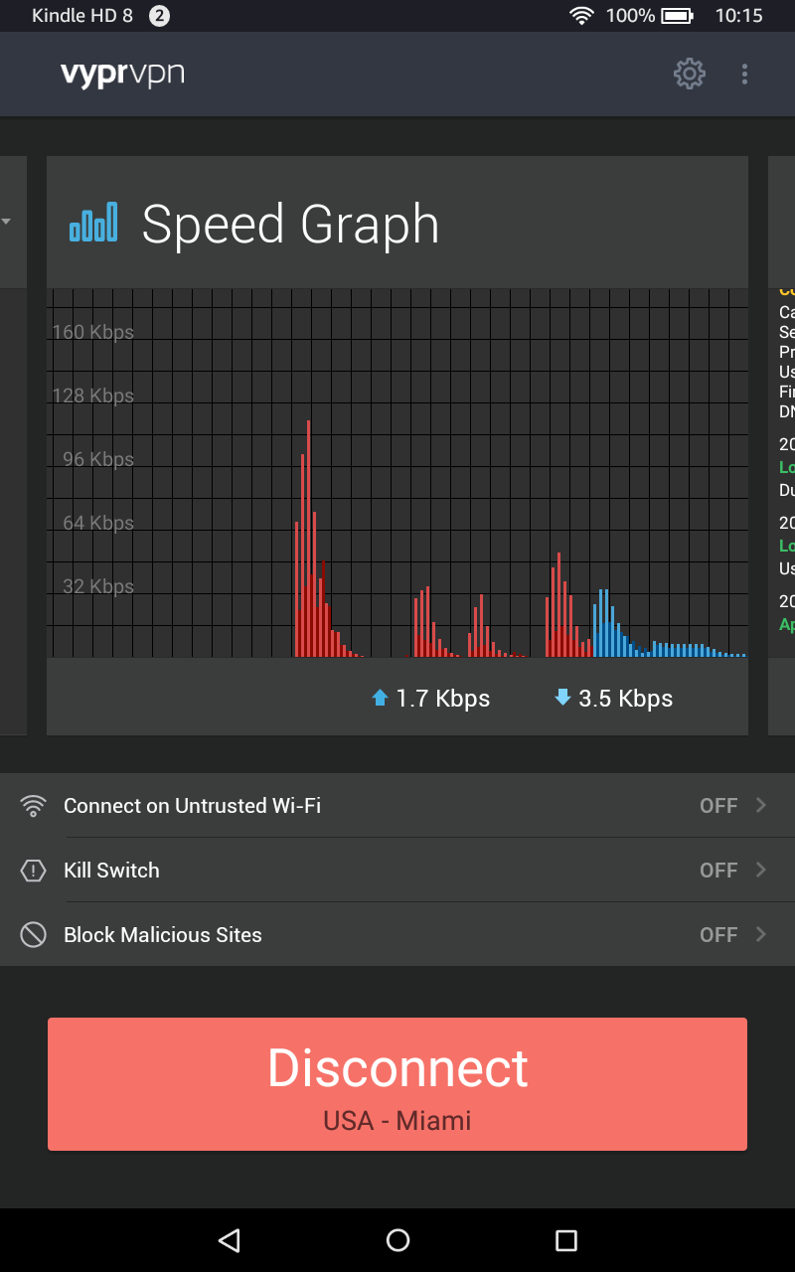The image size is (795, 1272).
Task: Expand Block Malicious Sites chevron
Action: click(x=761, y=935)
